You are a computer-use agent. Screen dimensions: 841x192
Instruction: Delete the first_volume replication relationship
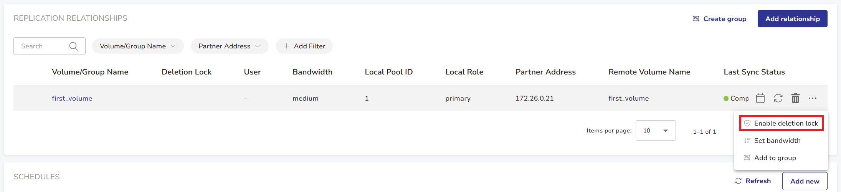(x=795, y=98)
